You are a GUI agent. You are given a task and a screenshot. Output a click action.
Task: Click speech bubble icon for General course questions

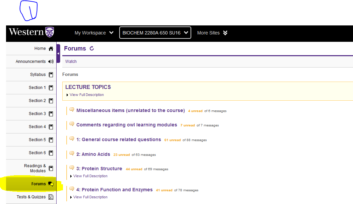[x=72, y=139]
